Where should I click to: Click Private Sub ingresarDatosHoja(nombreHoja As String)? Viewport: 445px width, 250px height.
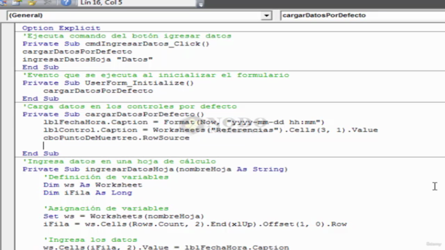155,169
